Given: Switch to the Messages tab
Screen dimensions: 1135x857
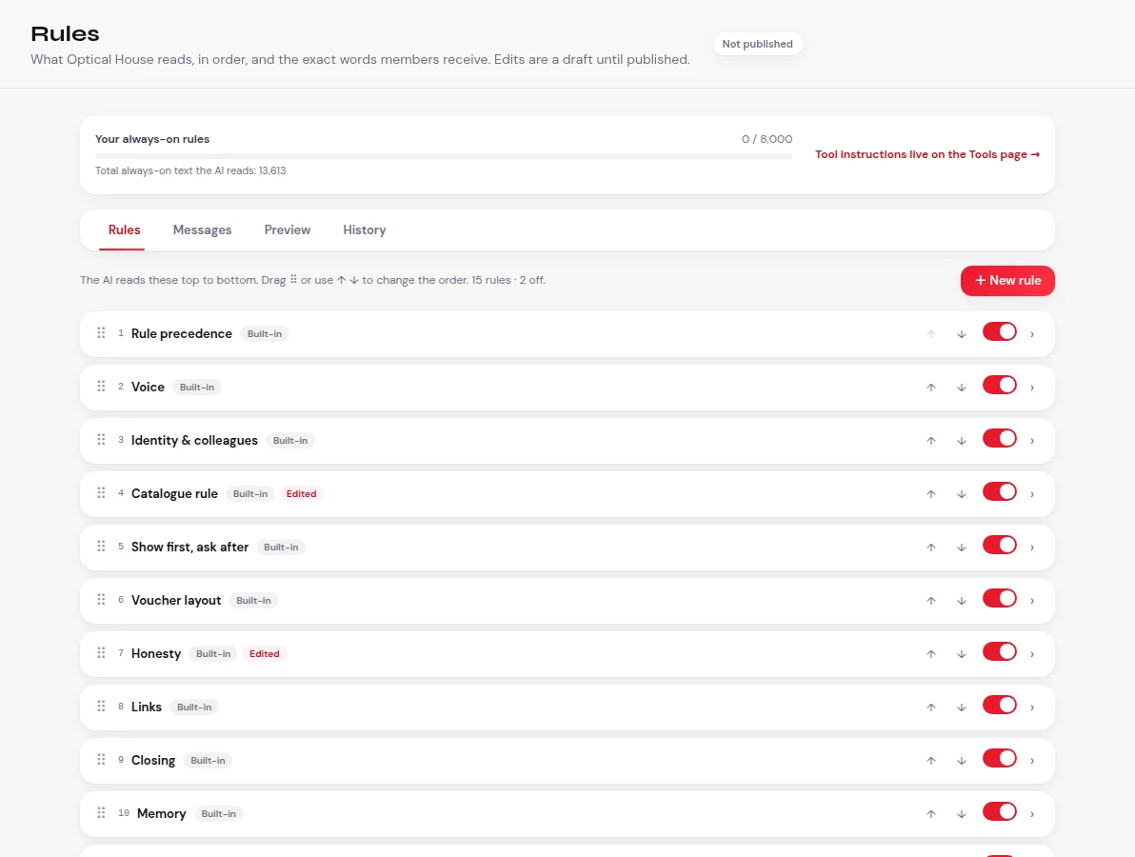Looking at the screenshot, I should pos(202,229).
